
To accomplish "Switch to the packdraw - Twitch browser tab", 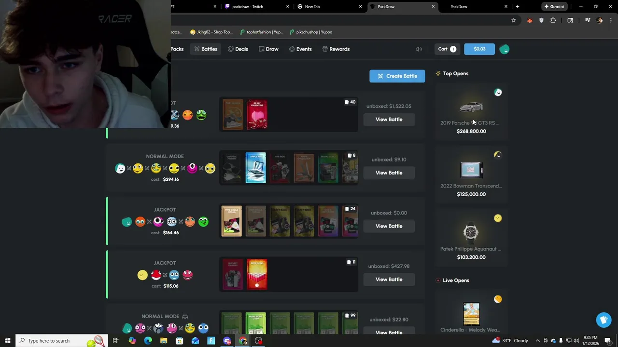I will 257,6.
